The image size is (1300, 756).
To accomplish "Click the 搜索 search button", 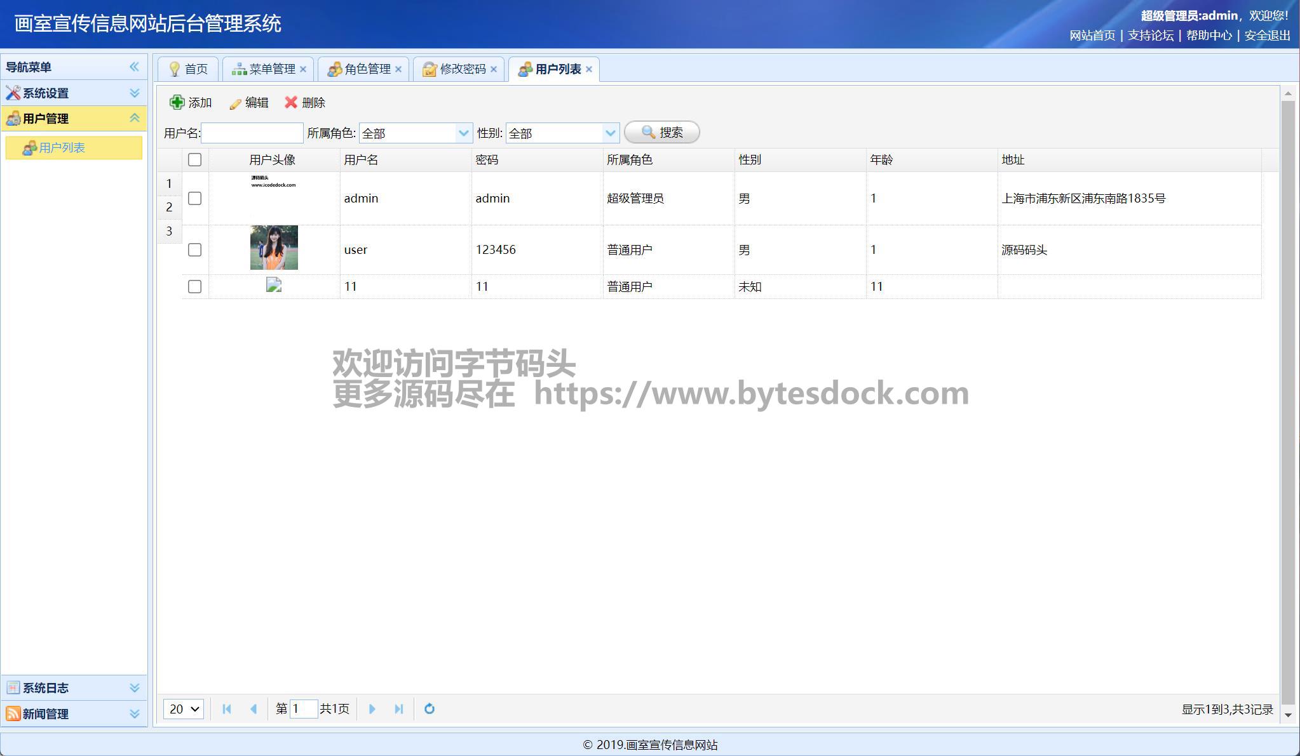I will [x=661, y=132].
